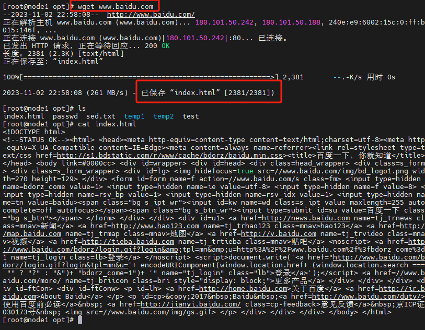Click the 'wget www.baidu.com' command text
The image size is (425, 330).
(116, 6)
